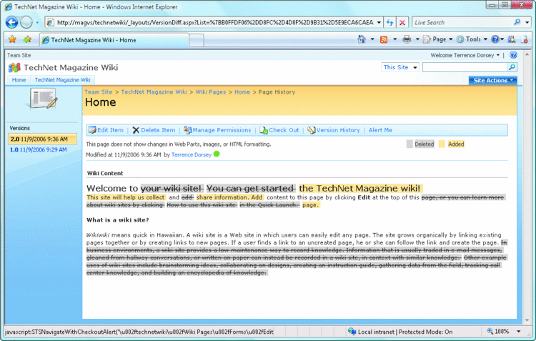Viewport: 536px width, 341px height.
Task: Open the Page menu
Action: pos(438,39)
